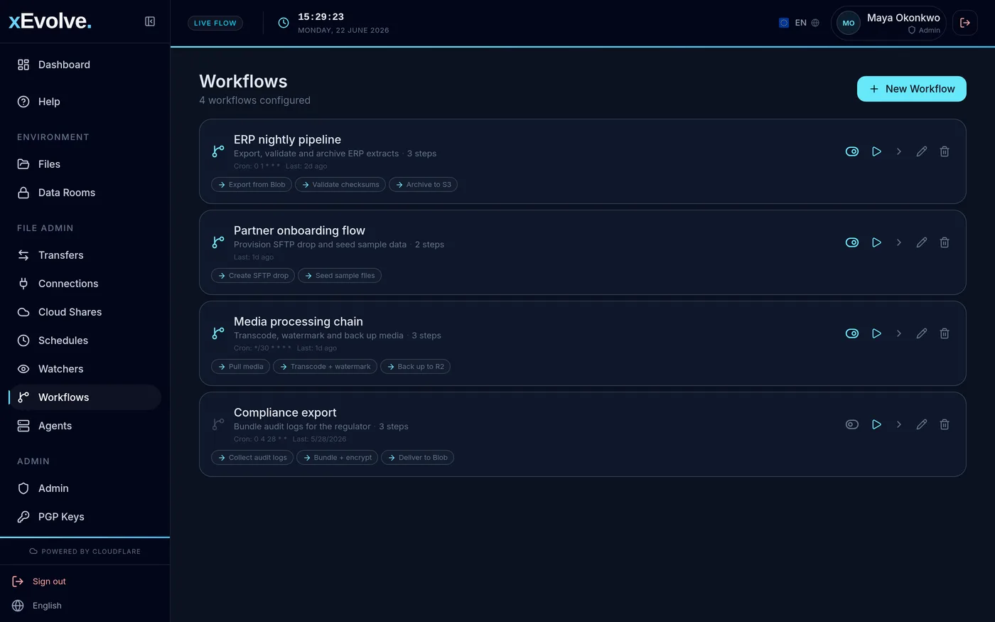995x622 pixels.
Task: Click the Create SFTP drop step chip
Action: click(x=253, y=276)
